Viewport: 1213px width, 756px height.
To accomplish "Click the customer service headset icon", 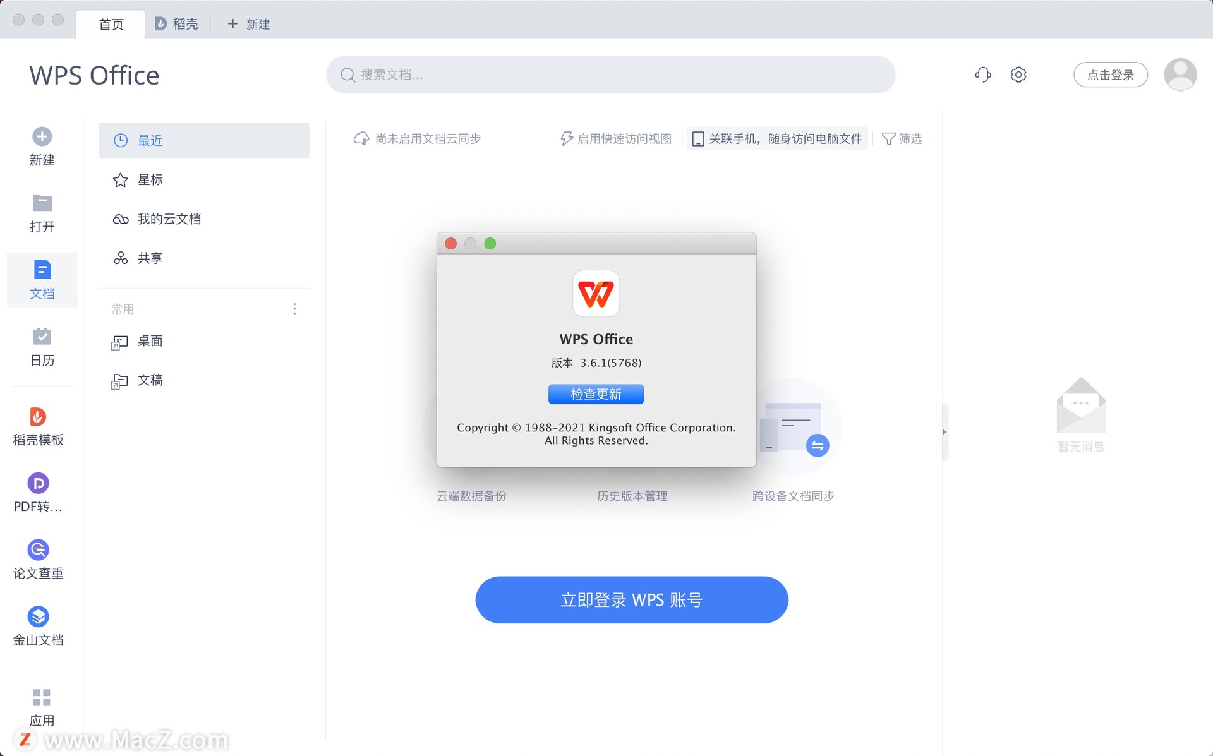I will [x=982, y=75].
